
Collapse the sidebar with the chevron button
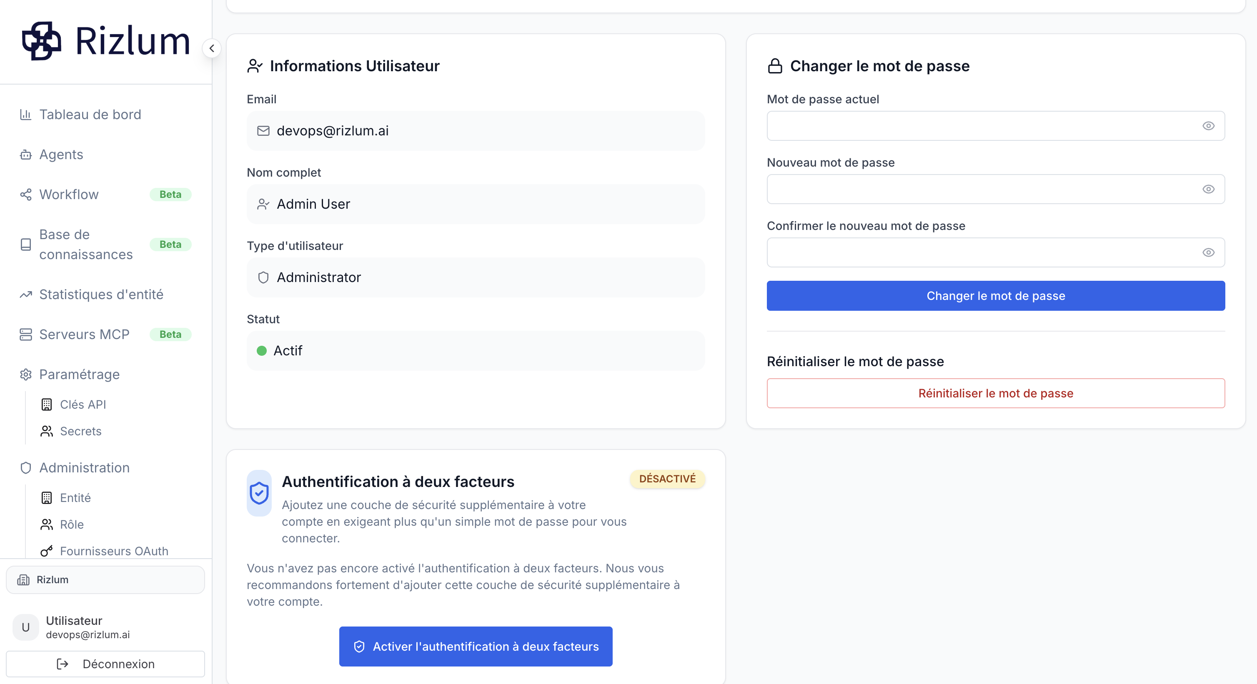point(212,48)
